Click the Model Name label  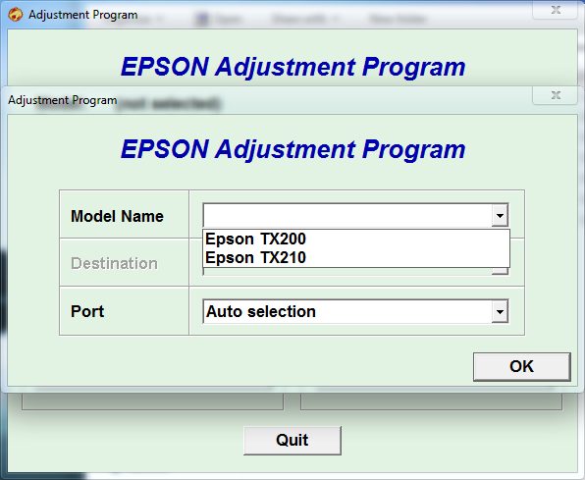(x=117, y=216)
